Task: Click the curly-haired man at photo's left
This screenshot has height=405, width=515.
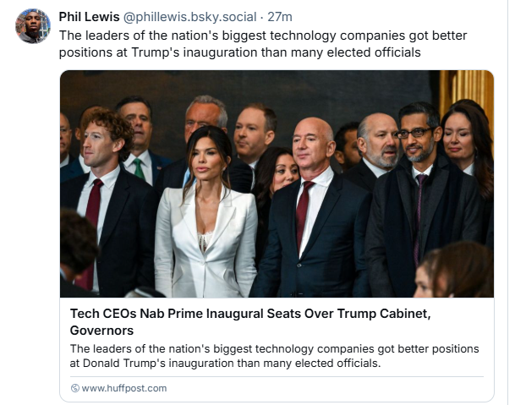Action: click(x=103, y=194)
